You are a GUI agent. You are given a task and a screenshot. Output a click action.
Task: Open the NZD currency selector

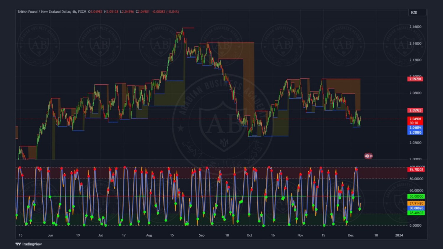(x=417, y=12)
